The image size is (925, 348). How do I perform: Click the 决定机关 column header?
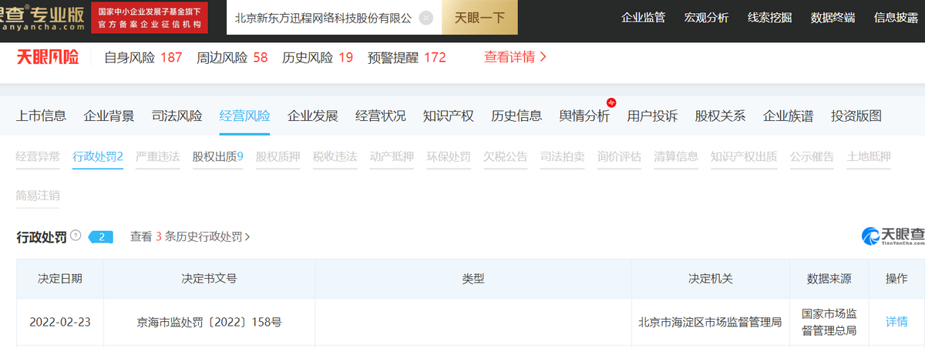(711, 279)
